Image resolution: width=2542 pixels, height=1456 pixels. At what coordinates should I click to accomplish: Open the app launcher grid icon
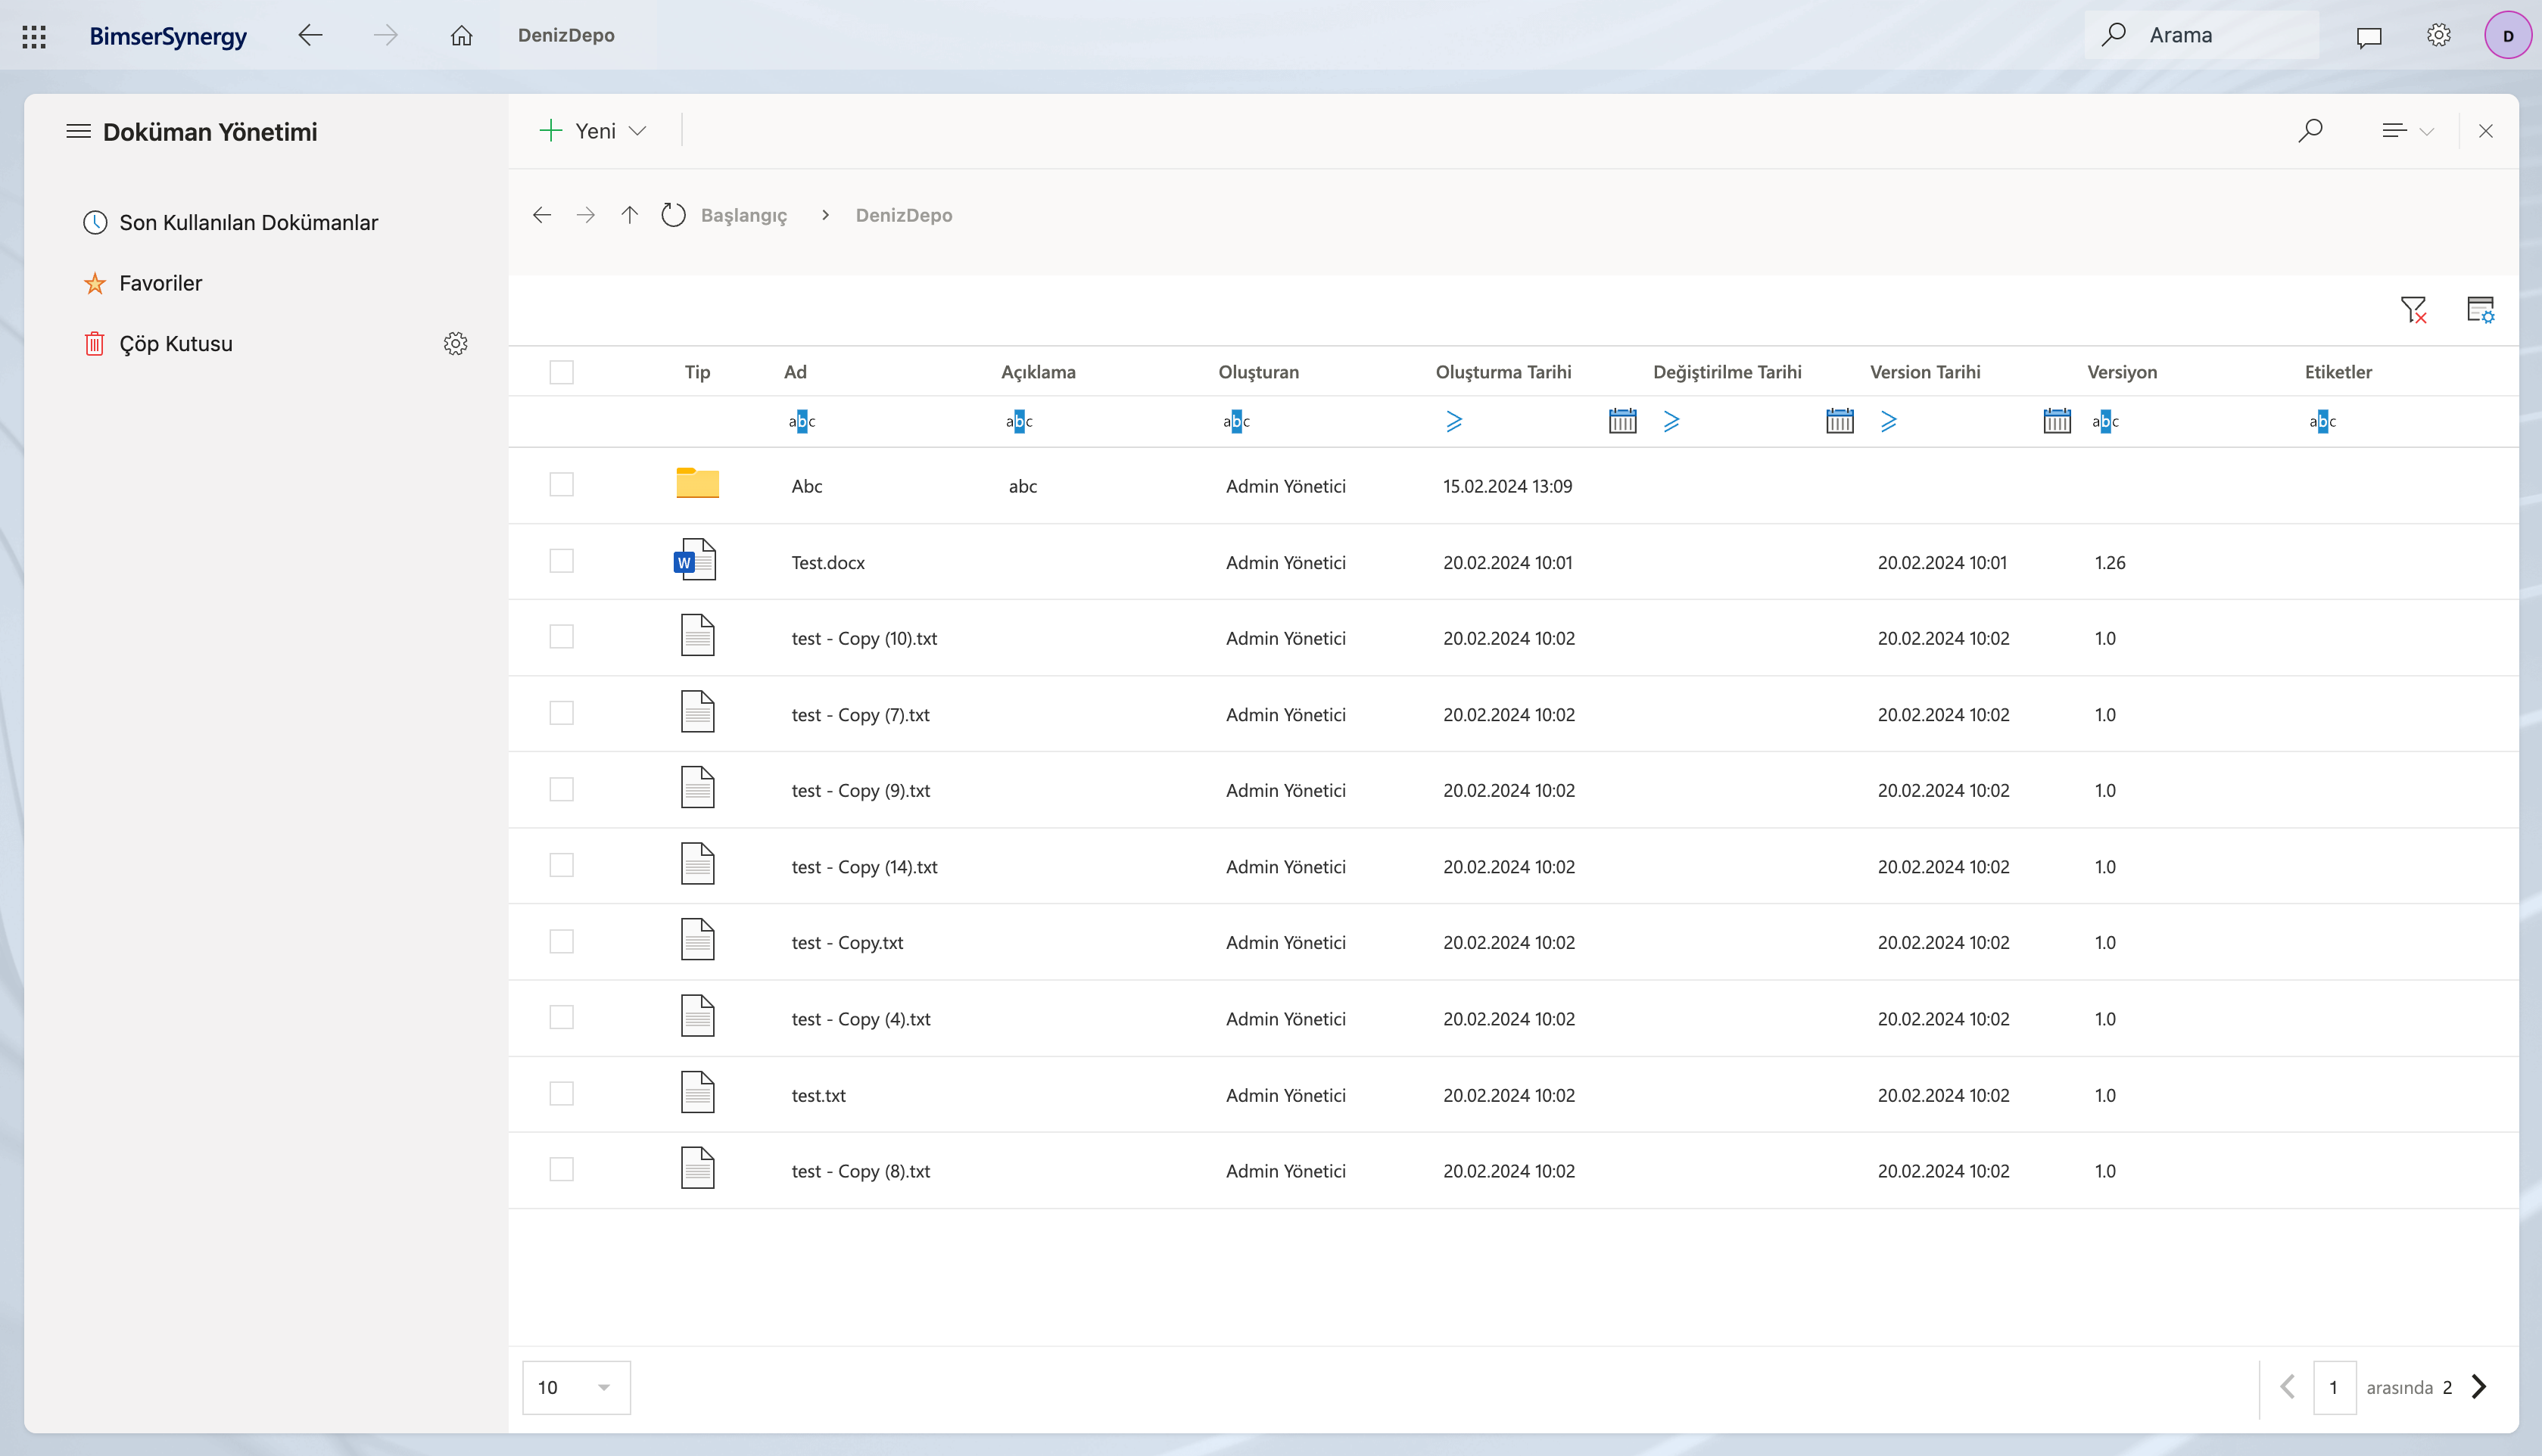coord(34,36)
